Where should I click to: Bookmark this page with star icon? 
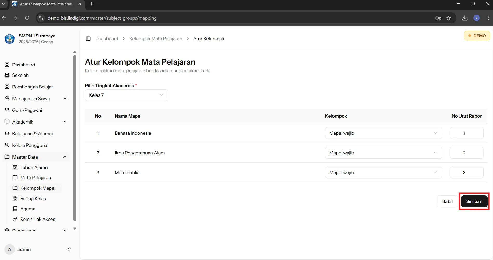(449, 18)
